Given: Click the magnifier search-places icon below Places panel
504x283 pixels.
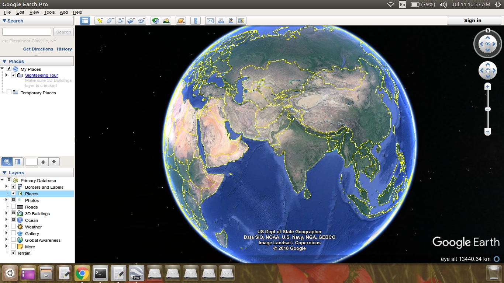Looking at the screenshot, I should 7,162.
